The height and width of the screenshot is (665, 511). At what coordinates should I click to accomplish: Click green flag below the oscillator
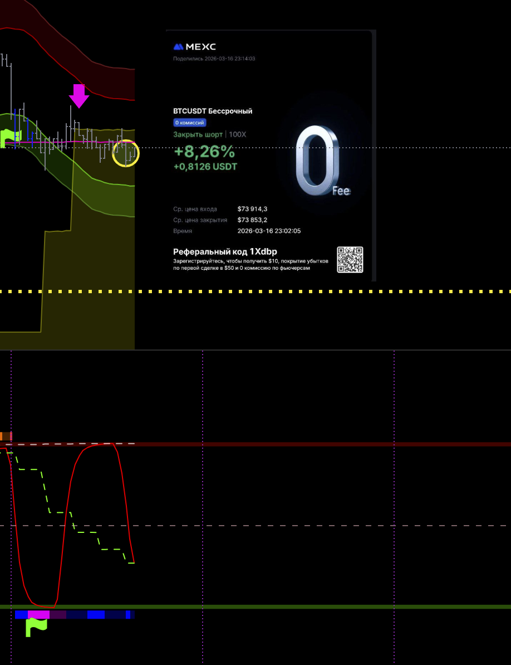(36, 627)
